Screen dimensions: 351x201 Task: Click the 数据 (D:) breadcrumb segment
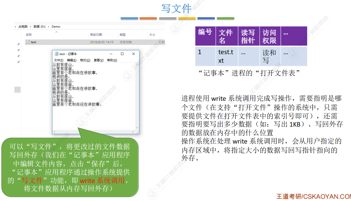pos(39,27)
